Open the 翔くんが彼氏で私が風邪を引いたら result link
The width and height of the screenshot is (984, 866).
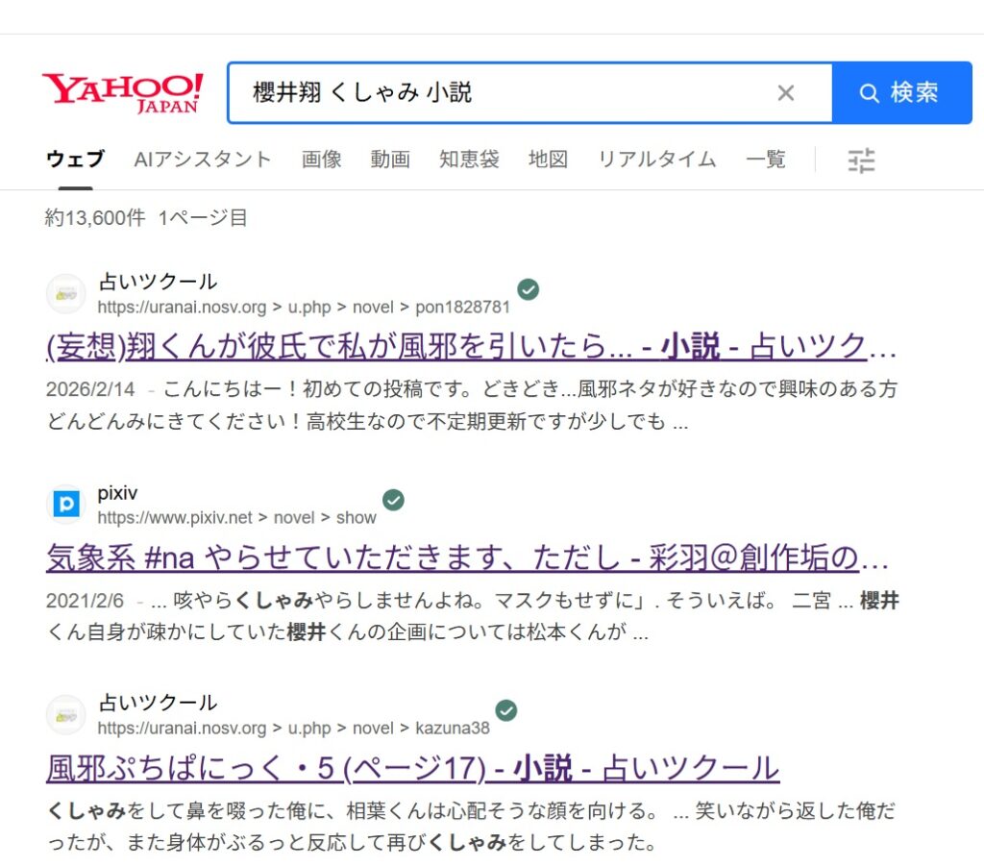click(471, 346)
